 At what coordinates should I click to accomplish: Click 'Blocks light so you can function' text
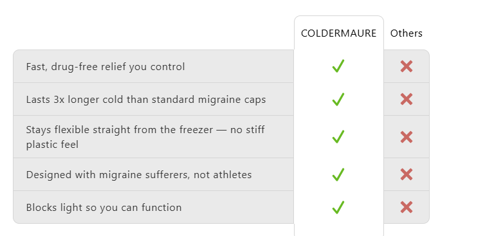104,207
